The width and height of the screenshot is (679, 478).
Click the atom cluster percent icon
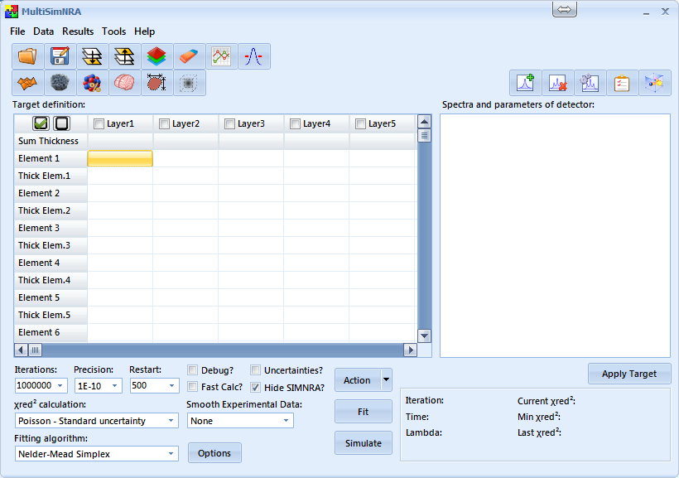[x=92, y=83]
